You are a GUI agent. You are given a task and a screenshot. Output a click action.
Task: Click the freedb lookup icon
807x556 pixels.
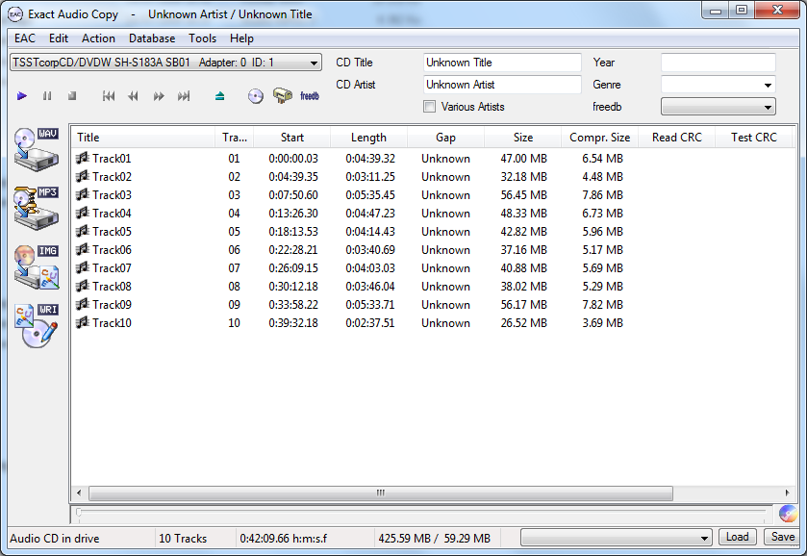click(310, 96)
